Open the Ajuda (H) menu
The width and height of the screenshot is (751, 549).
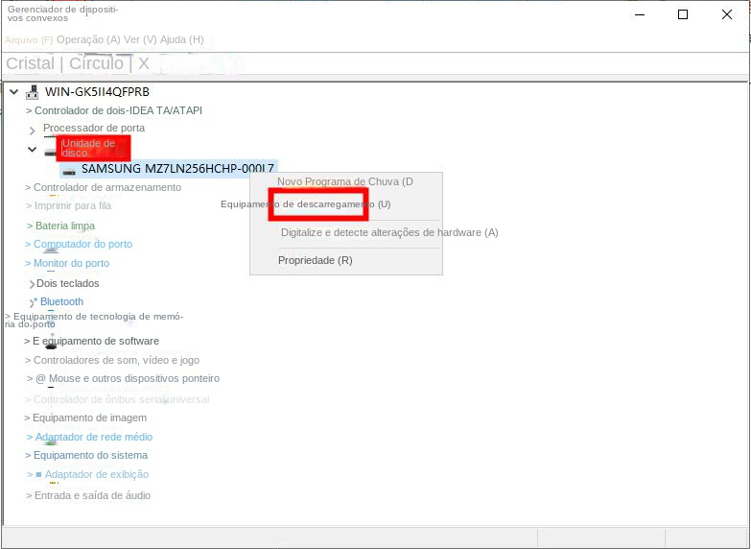point(181,39)
